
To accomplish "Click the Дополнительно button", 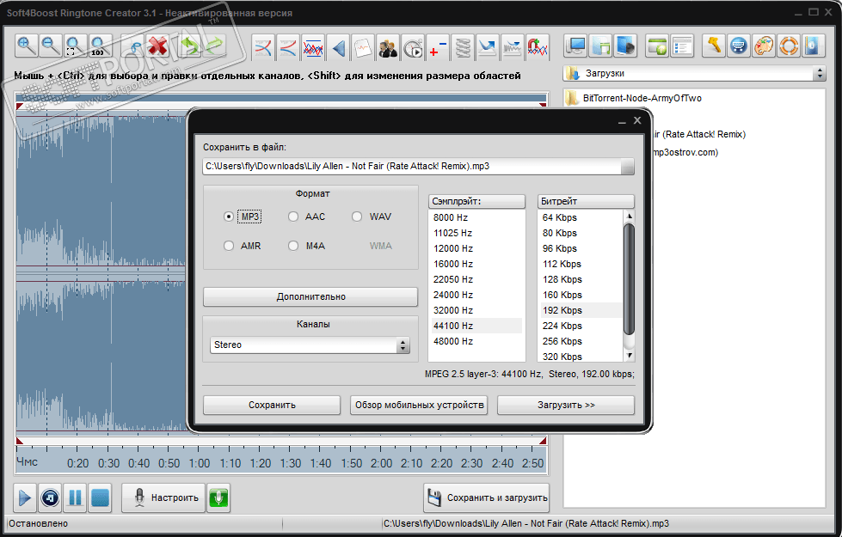I will coord(310,296).
